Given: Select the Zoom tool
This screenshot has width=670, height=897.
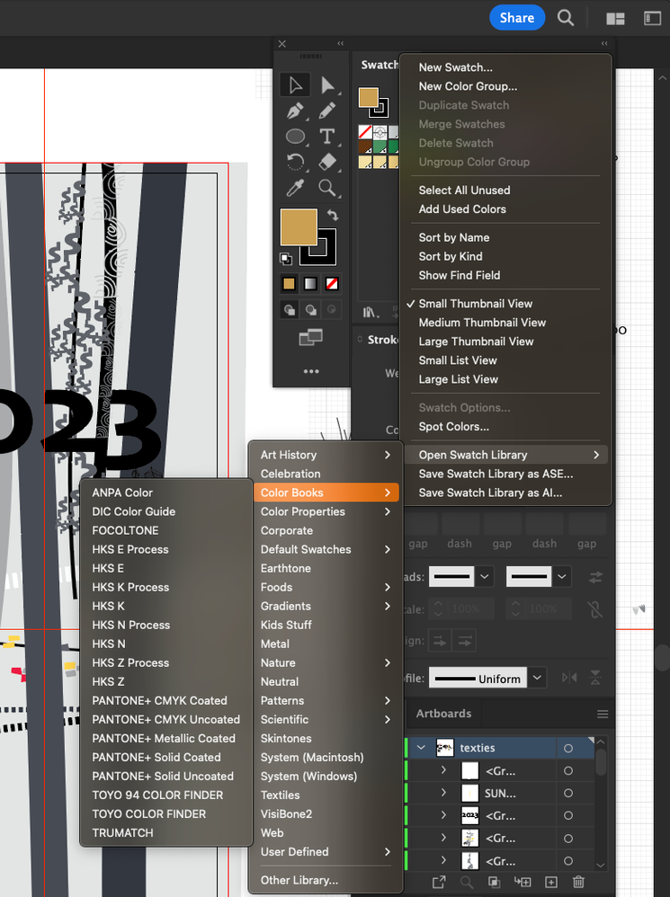Looking at the screenshot, I should pyautogui.click(x=327, y=188).
